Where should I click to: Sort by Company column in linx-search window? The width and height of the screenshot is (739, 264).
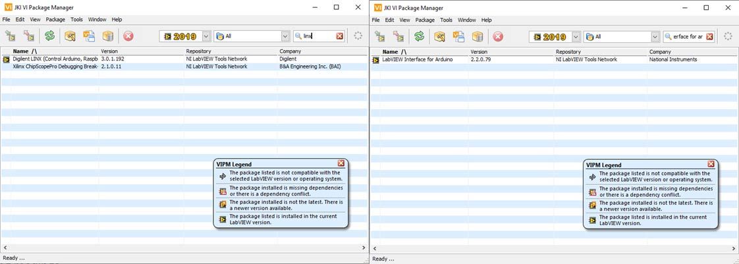(322, 51)
